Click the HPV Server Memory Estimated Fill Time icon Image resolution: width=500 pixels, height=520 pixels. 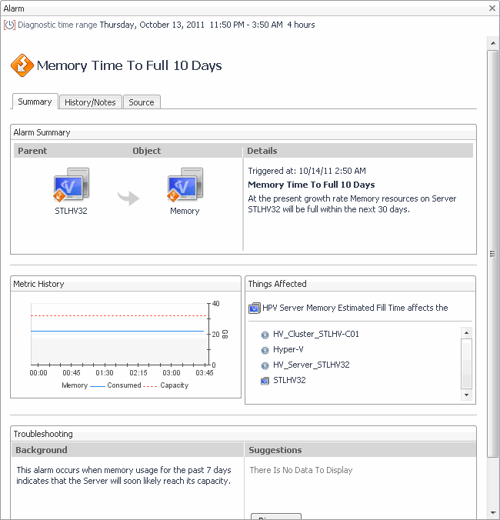tap(255, 308)
